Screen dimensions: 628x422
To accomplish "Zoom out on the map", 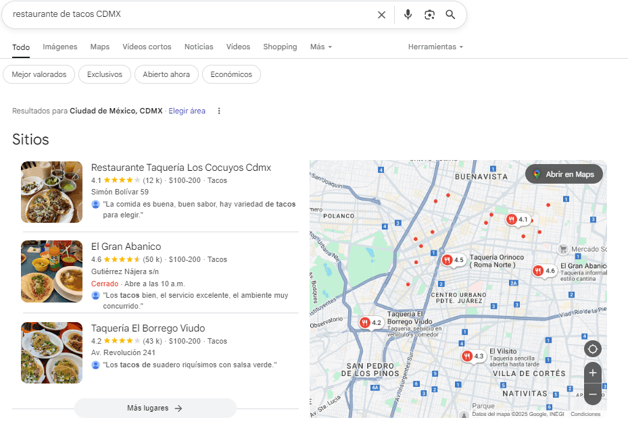I will 593,394.
